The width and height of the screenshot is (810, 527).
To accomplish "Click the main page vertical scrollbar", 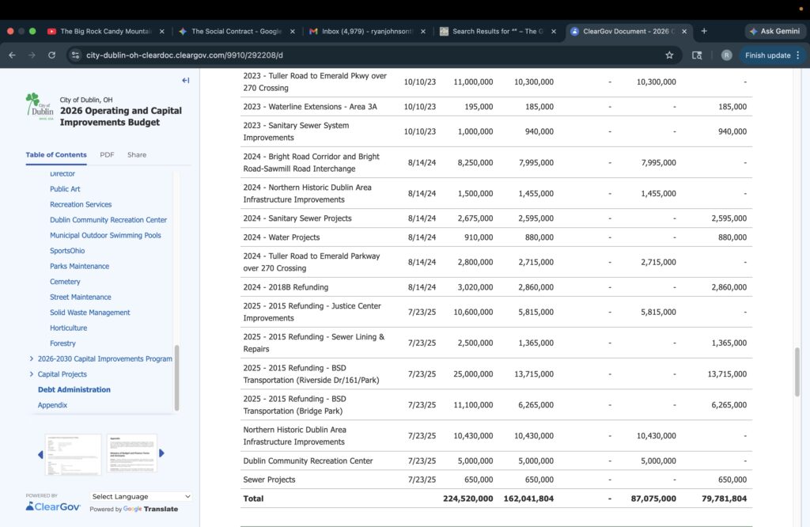I will (x=797, y=372).
